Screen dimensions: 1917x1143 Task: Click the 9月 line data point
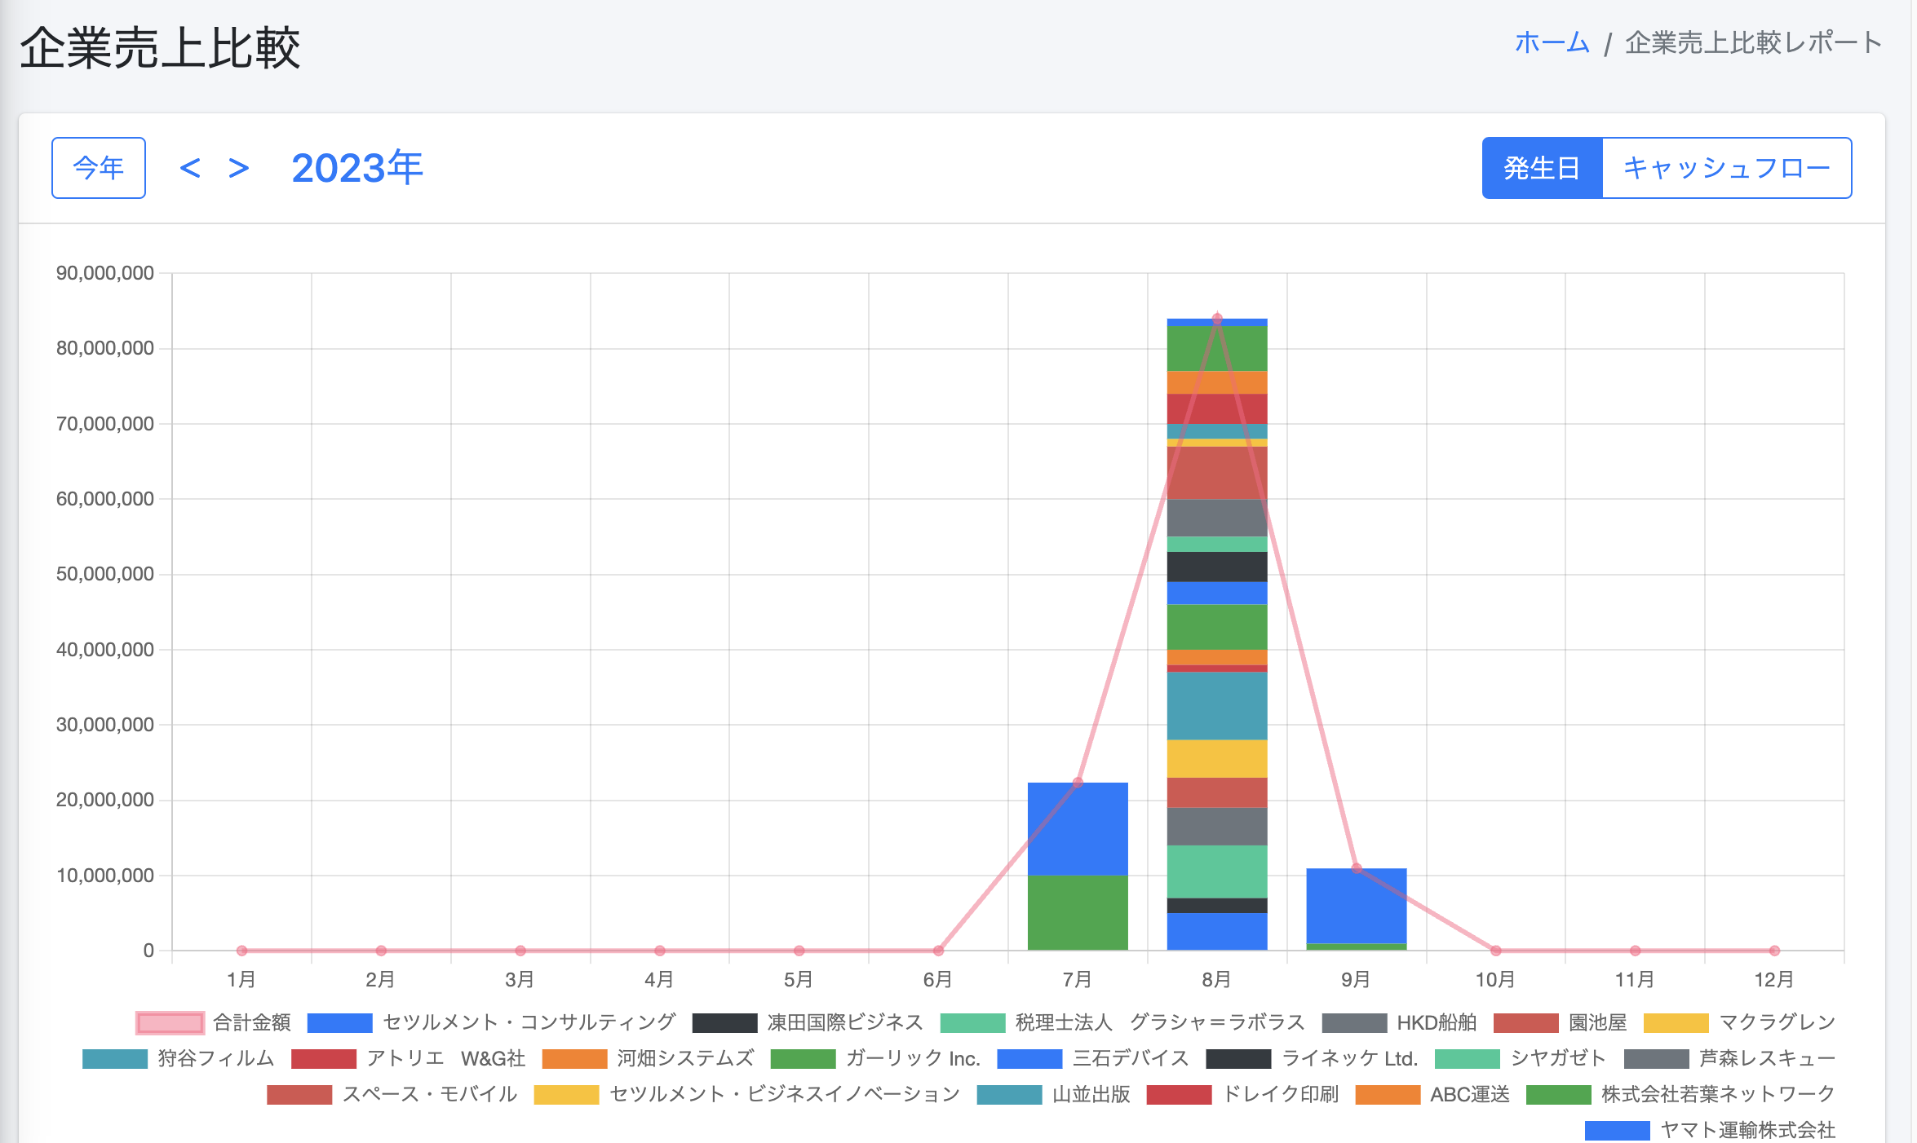coord(1357,868)
